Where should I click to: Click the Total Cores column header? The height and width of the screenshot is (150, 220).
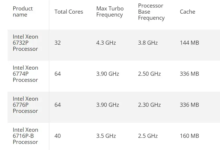69,12
